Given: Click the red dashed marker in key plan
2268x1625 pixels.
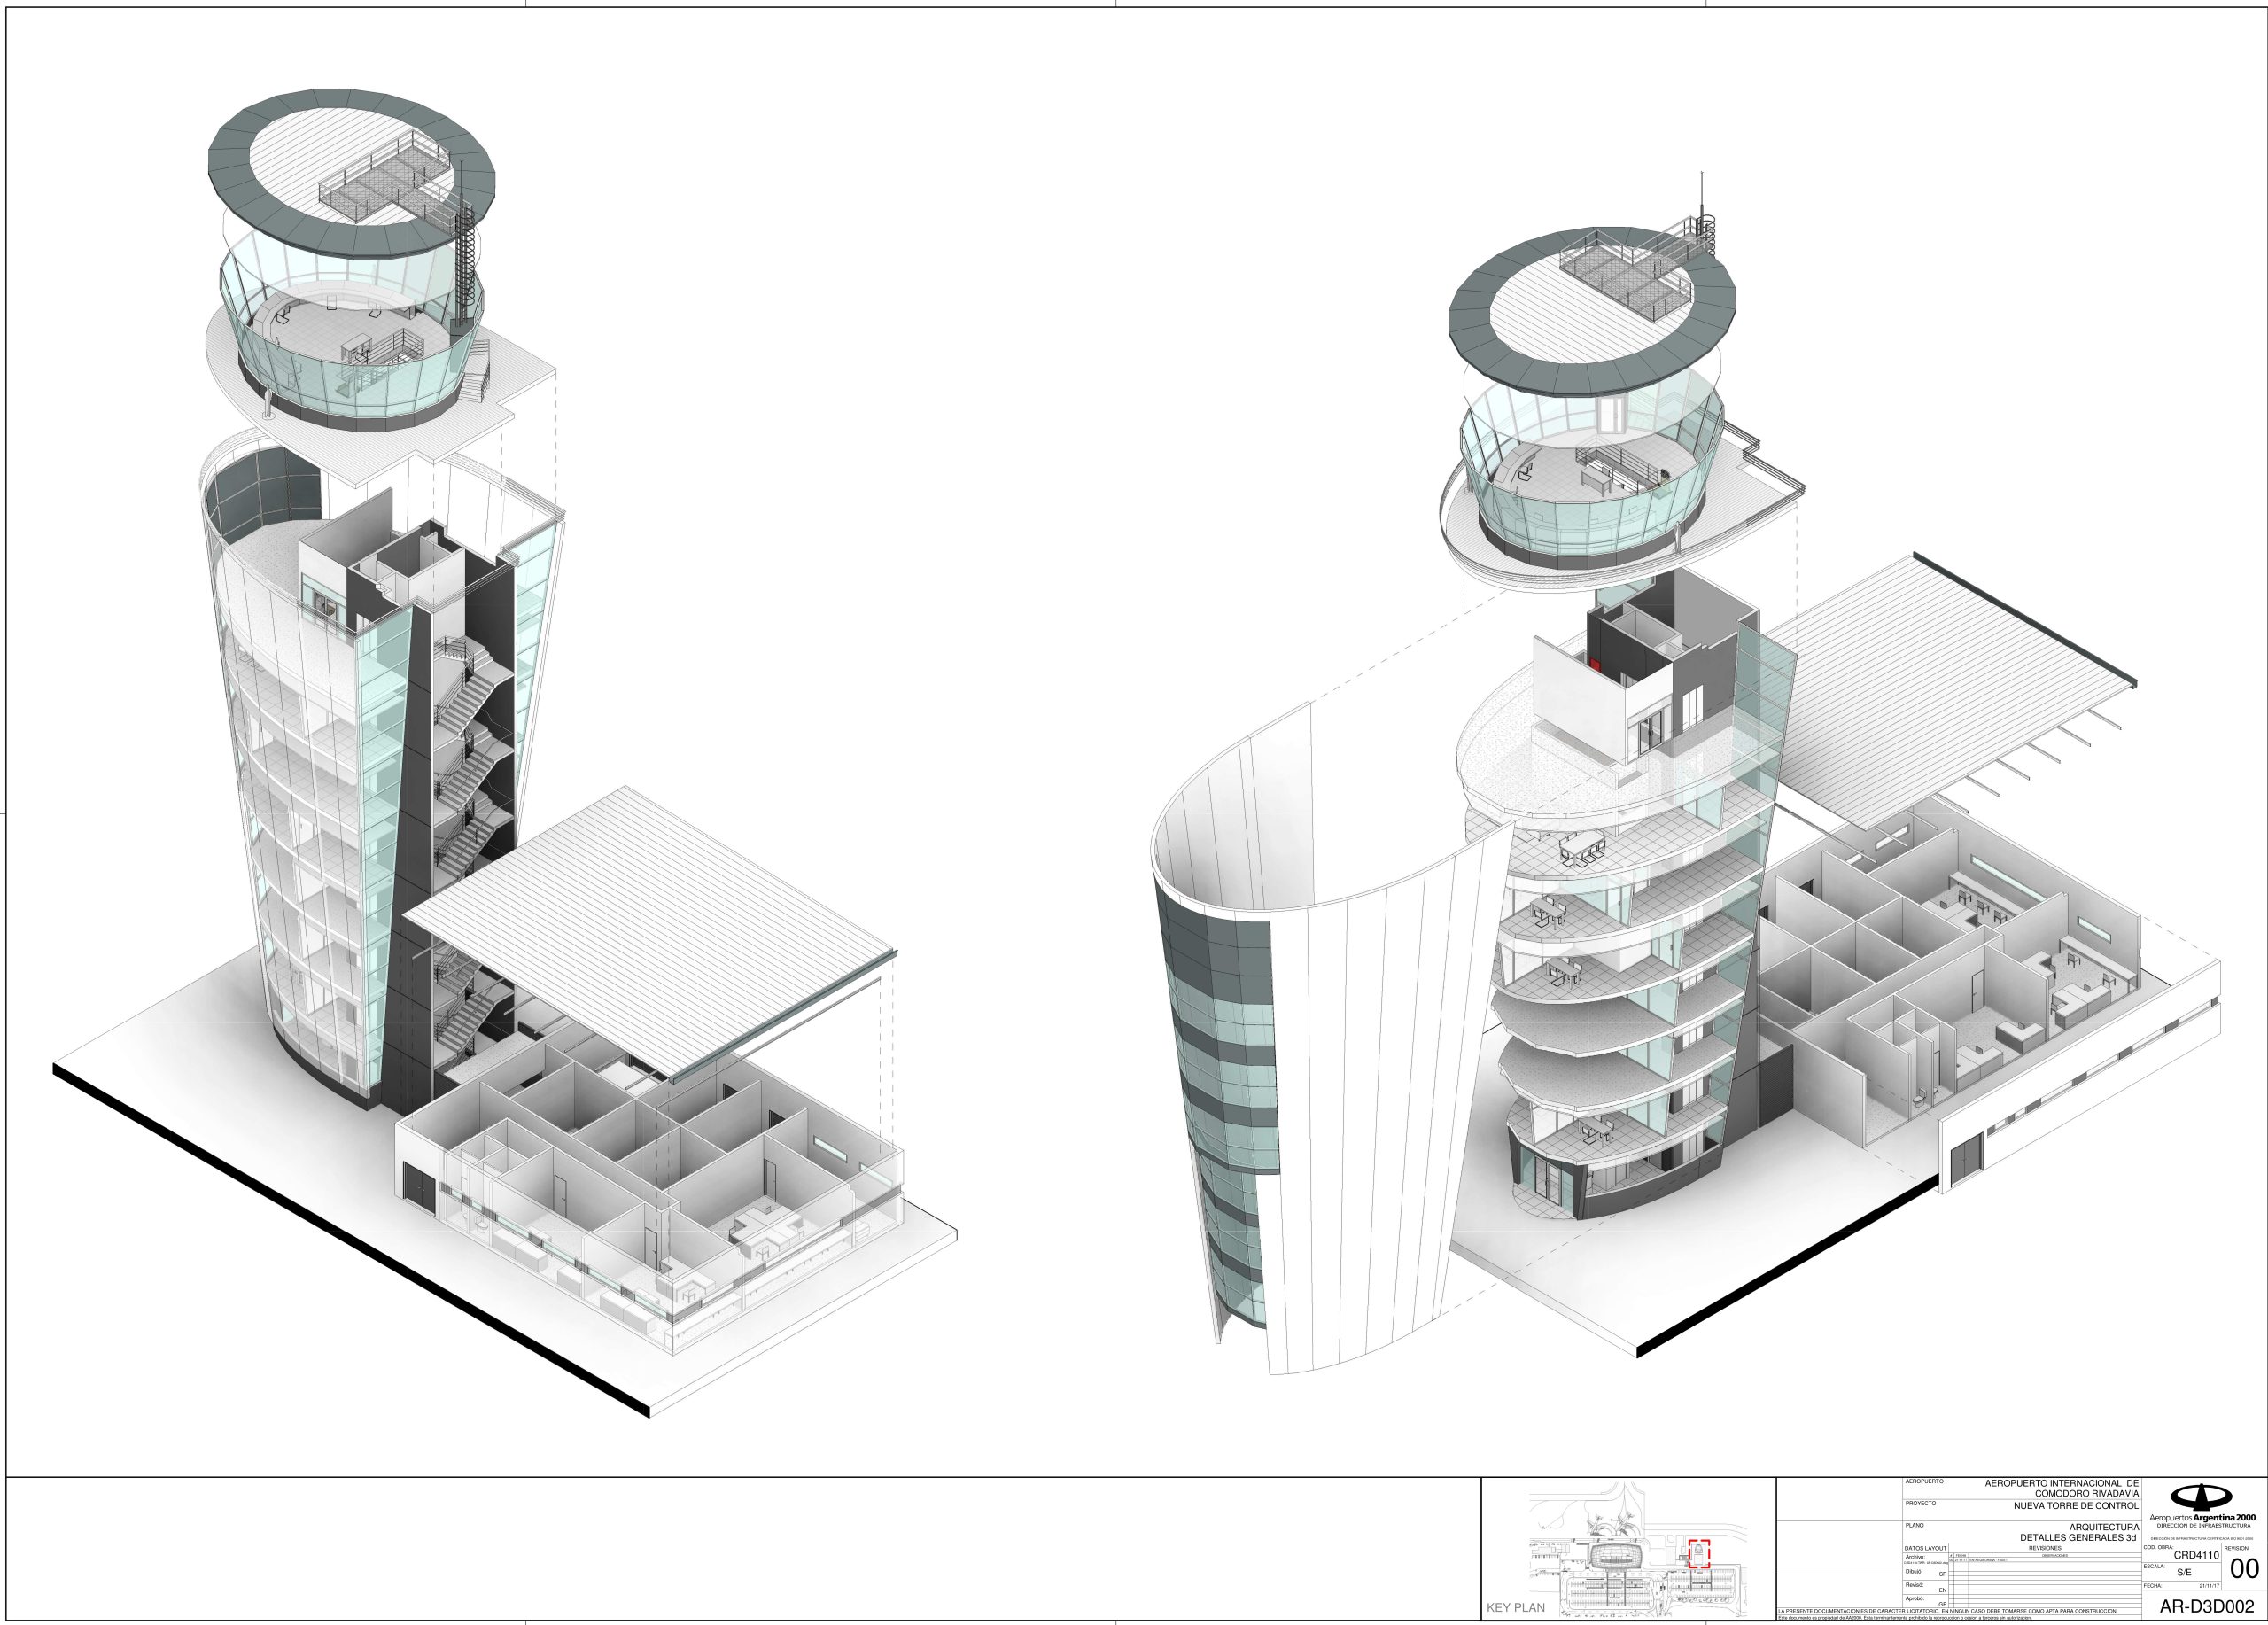Looking at the screenshot, I should 1699,1553.
